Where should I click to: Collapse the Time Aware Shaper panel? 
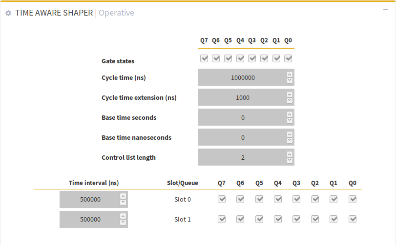[x=385, y=10]
